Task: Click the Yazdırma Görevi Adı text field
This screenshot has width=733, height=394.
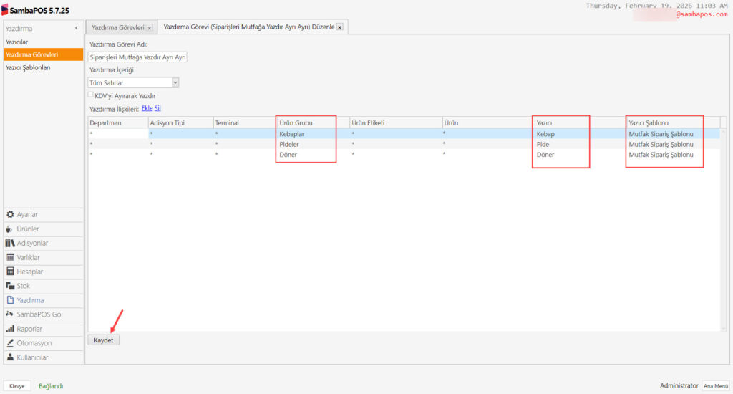Action: (x=137, y=57)
